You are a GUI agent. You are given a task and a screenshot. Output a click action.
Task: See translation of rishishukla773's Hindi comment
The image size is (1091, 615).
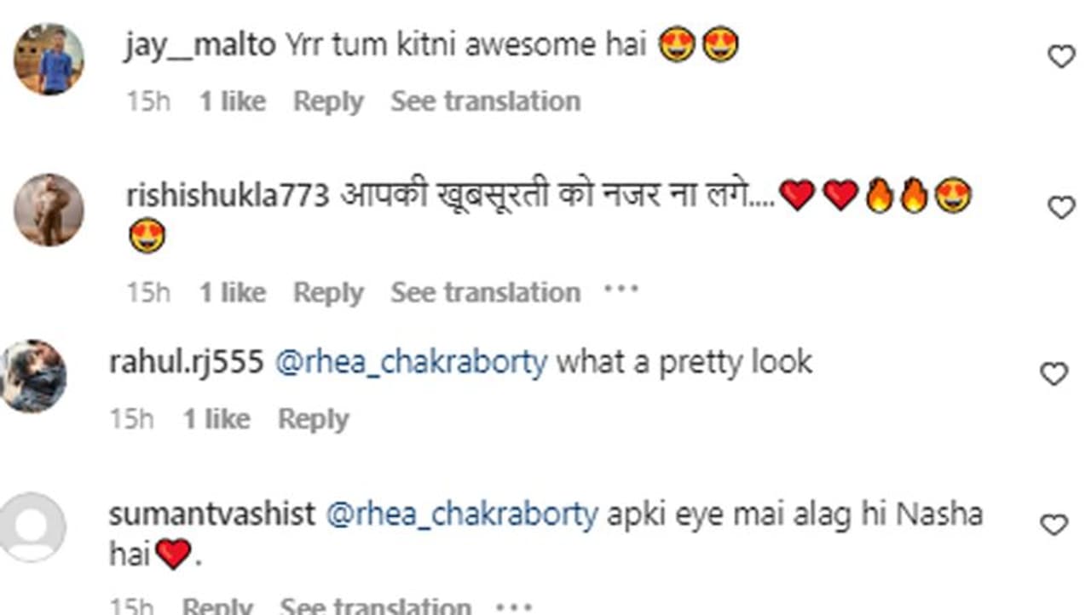[x=485, y=292]
